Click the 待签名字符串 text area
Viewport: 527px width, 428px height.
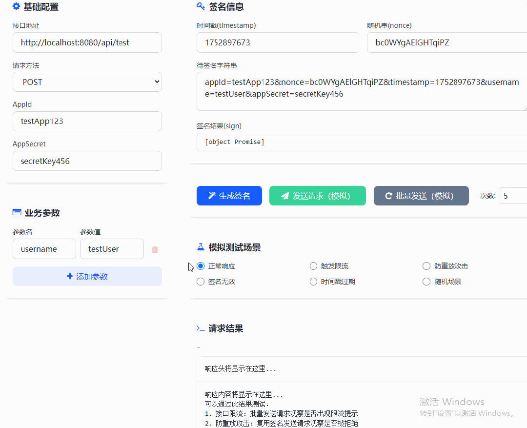[x=362, y=91]
